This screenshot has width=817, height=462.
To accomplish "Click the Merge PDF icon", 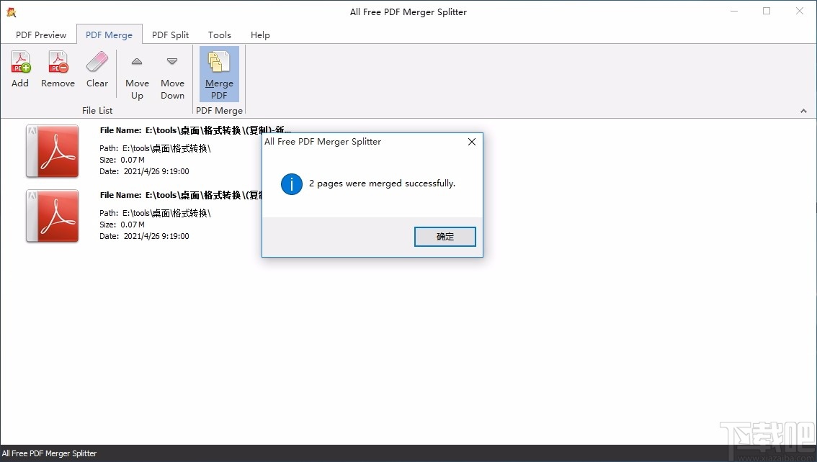I will (x=218, y=68).
